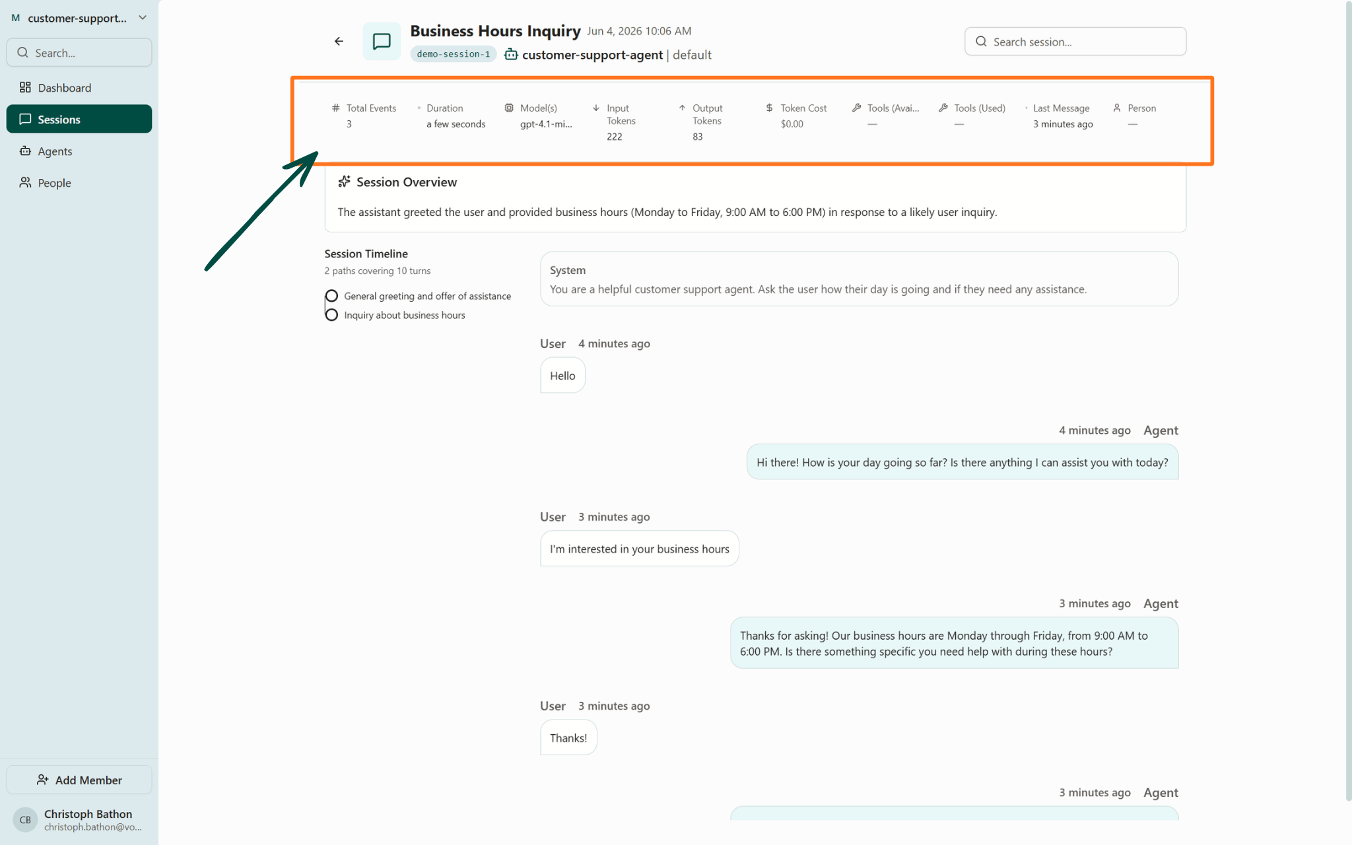Click the 'default' label next to agent name
Image resolution: width=1352 pixels, height=845 pixels.
692,55
